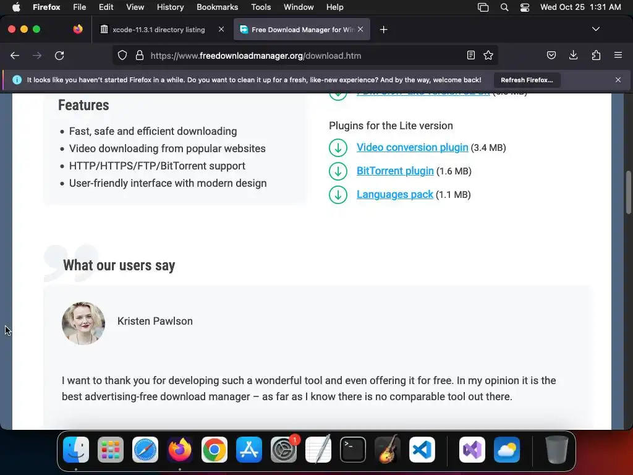Close the Free Download Manager tab
Screen dimensions: 633x475
point(360,29)
